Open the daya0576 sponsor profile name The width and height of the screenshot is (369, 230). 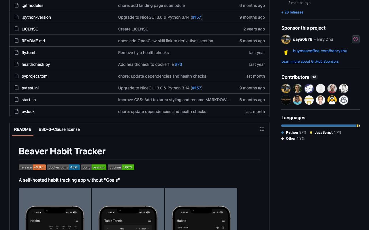302,39
